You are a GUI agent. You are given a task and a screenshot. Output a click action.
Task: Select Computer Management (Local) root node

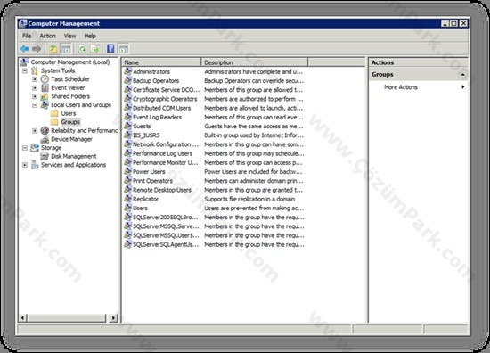(x=70, y=62)
